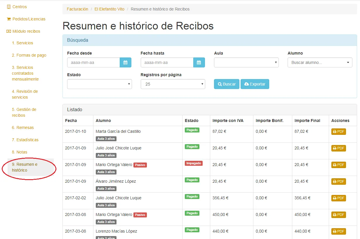Click the Centros building icon in sidebar
The width and height of the screenshot is (360, 239).
pyautogui.click(x=8, y=7)
